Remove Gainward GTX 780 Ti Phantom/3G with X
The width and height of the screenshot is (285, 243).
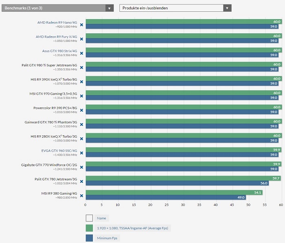point(81,125)
